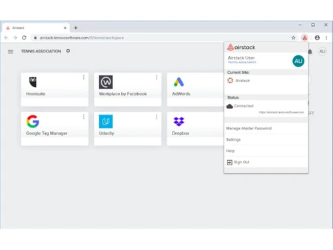Image resolution: width=333 pixels, height=250 pixels.
Task: Open the Dropbox app icon
Action: coord(178,121)
